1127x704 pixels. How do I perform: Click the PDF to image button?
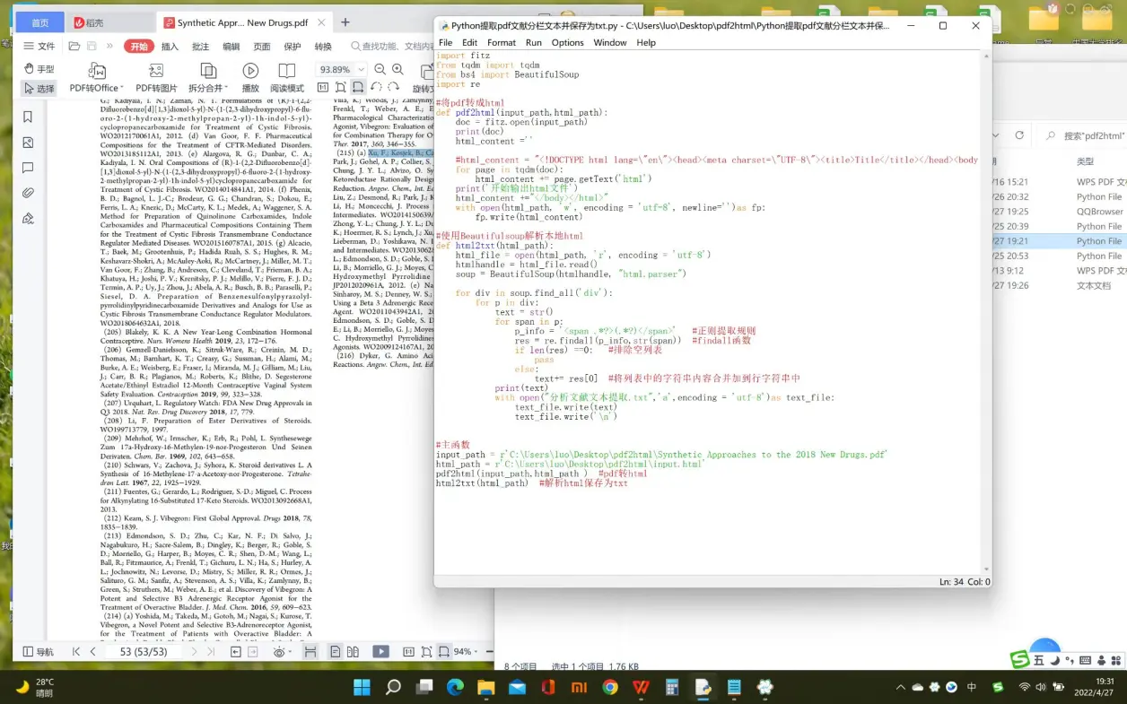click(156, 78)
